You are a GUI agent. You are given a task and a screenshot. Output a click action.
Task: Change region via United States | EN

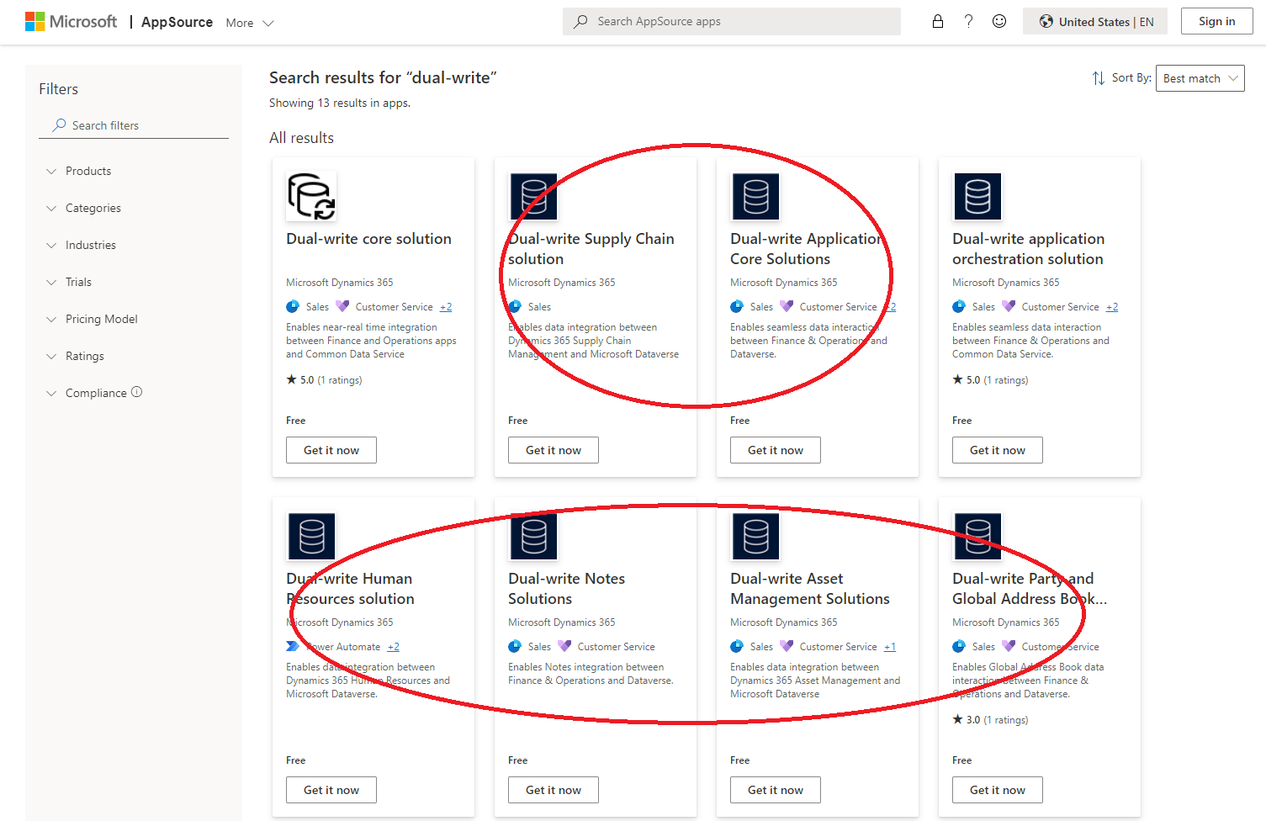[x=1095, y=22]
